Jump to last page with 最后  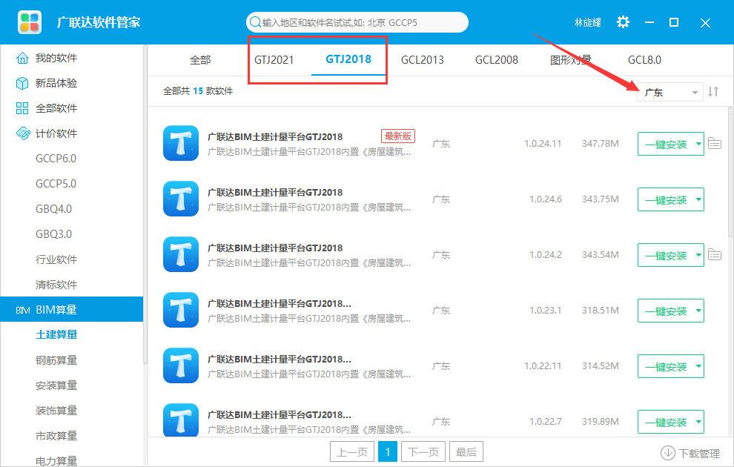(x=466, y=451)
